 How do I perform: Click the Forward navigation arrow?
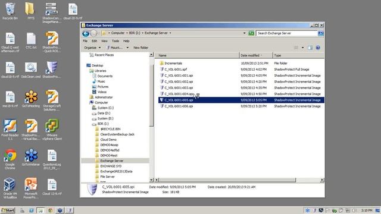click(x=93, y=33)
